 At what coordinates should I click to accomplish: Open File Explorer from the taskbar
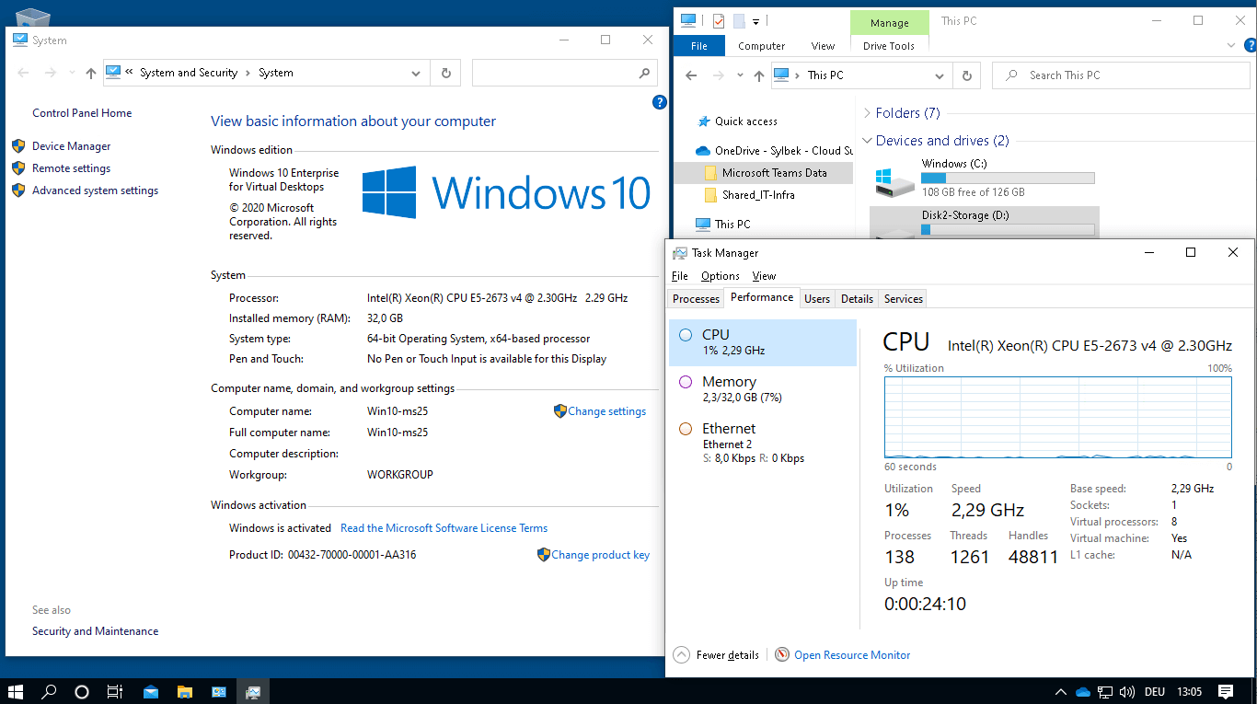(184, 691)
